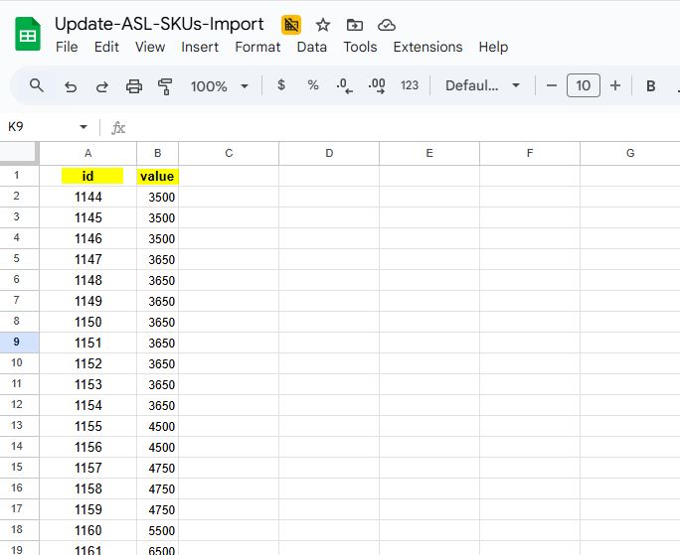Open the Edit menu

(106, 47)
